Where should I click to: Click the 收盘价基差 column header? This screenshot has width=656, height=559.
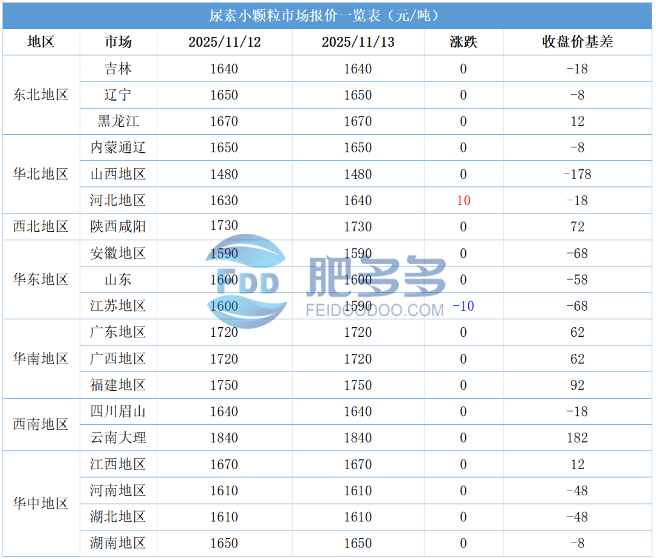[576, 42]
